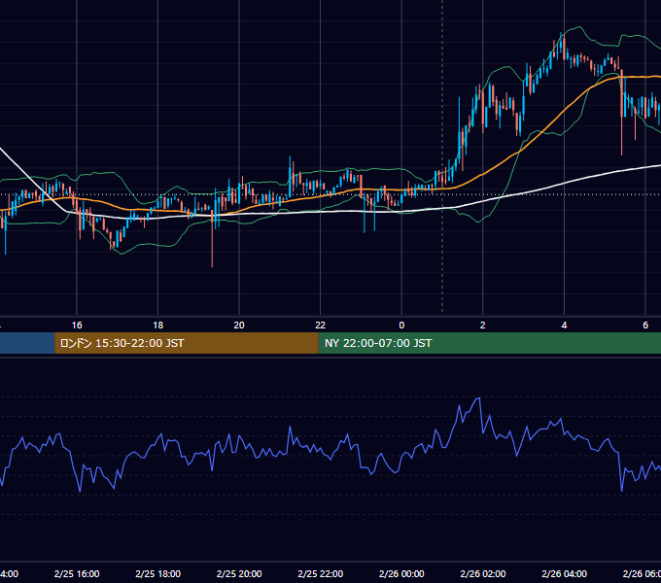This screenshot has height=583, width=661.
Task: Click the 6 hour label on price chart axis
Action: coord(645,326)
